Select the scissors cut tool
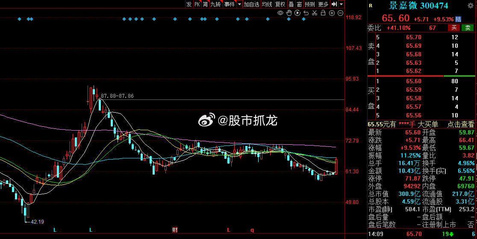The width and height of the screenshot is (477, 239). [315, 13]
